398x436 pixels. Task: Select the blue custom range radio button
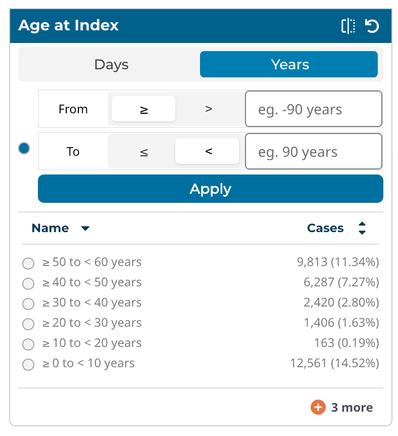coord(24,148)
